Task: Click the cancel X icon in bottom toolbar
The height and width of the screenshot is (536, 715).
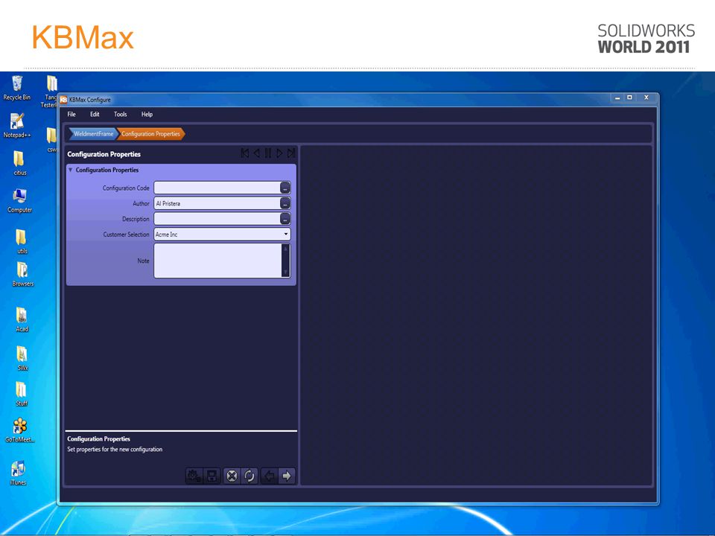Action: tap(232, 476)
